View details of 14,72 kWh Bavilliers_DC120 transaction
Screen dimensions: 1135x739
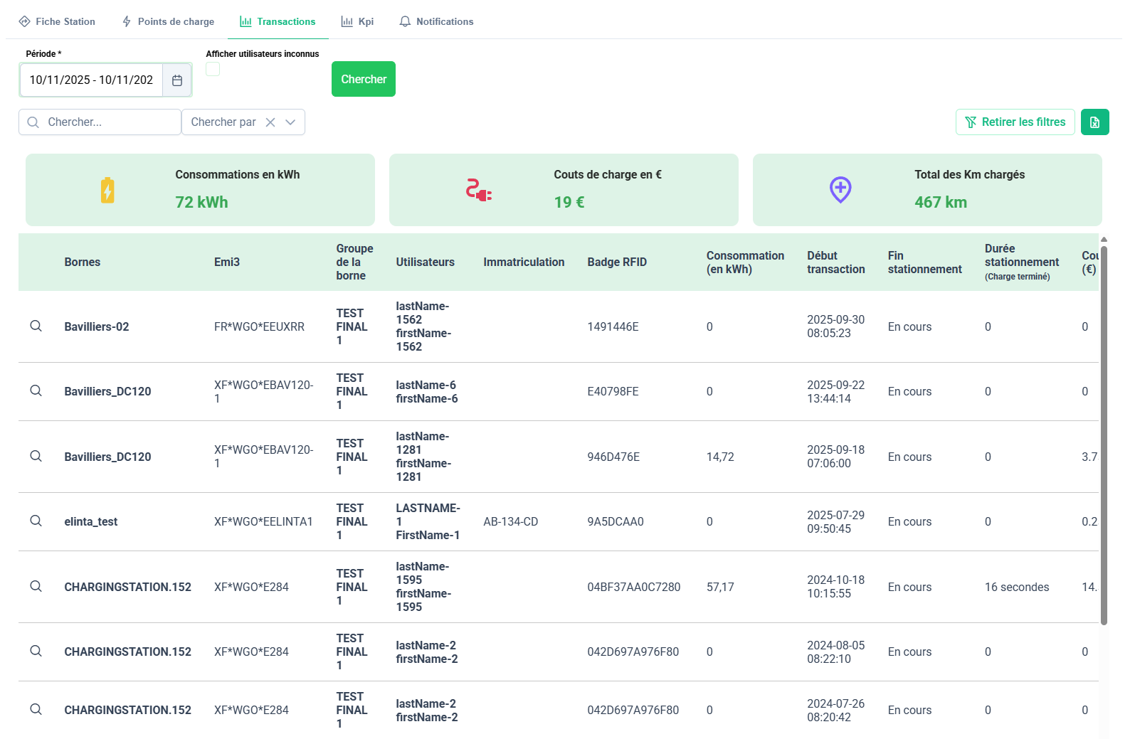click(x=36, y=457)
